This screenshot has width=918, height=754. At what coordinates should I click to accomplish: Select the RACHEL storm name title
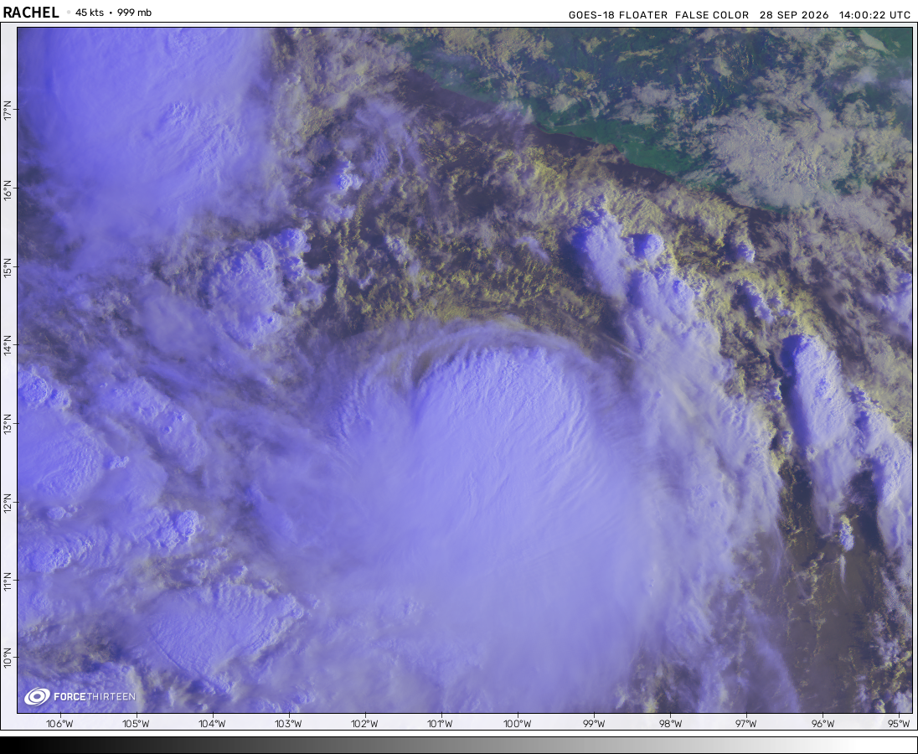pyautogui.click(x=30, y=13)
